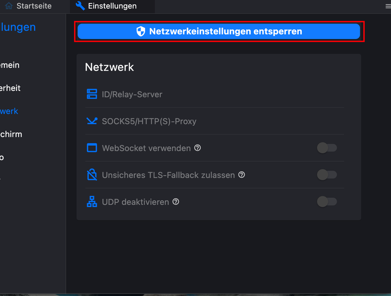Click the SOCKS5/HTTP(S)-Proxy arrow icon

[x=92, y=121]
